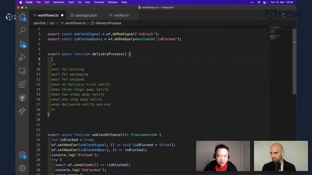
Task: Click 'let isBlocked = true' on line 24
Action: pyautogui.click(x=73, y=140)
